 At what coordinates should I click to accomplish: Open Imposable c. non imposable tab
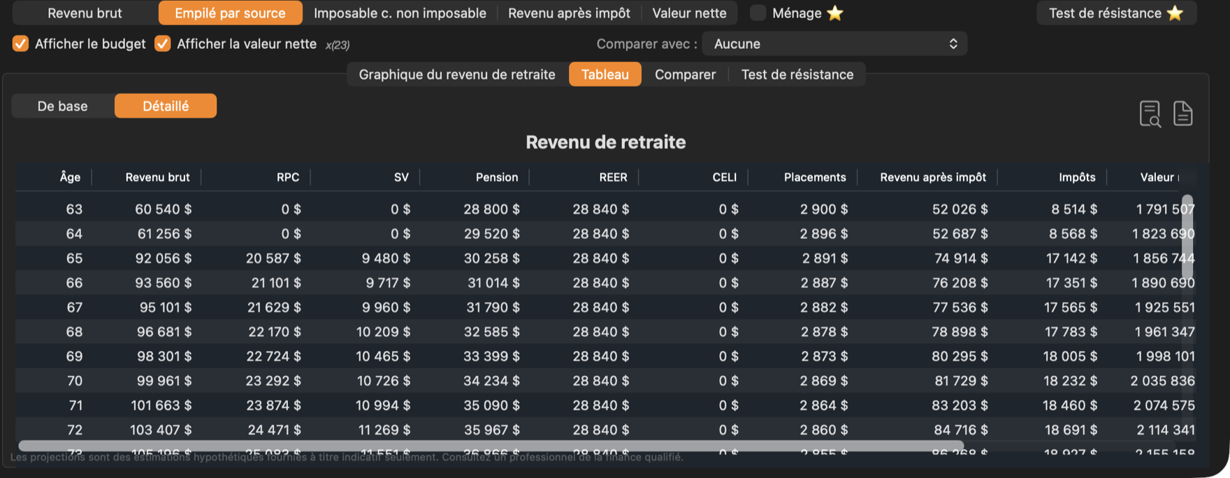click(400, 13)
